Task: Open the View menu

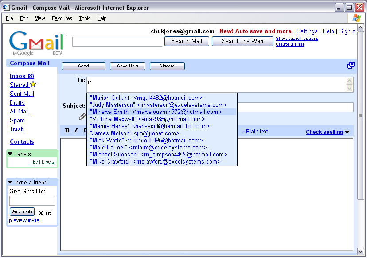Action: (40, 18)
